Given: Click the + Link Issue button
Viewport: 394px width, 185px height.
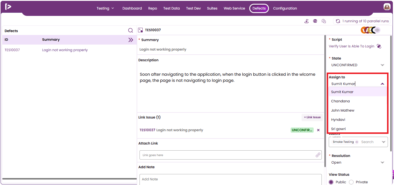Looking at the screenshot, I should (x=312, y=117).
